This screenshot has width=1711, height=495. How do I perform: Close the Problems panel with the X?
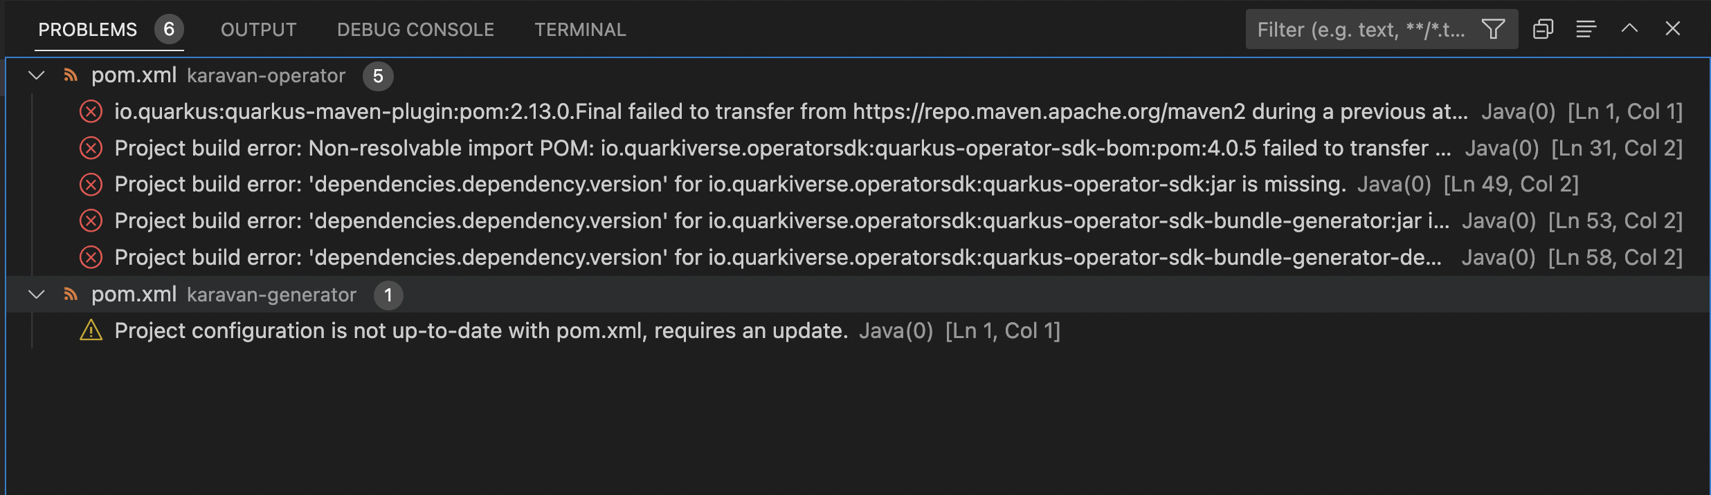click(x=1674, y=29)
